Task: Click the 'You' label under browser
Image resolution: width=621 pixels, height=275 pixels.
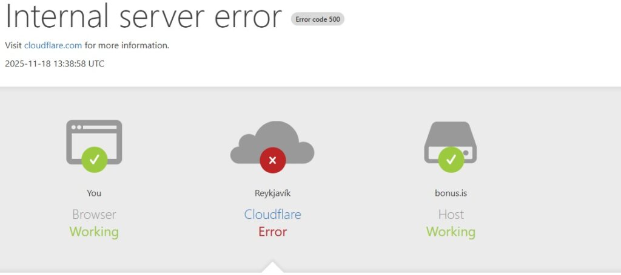Action: click(x=94, y=193)
